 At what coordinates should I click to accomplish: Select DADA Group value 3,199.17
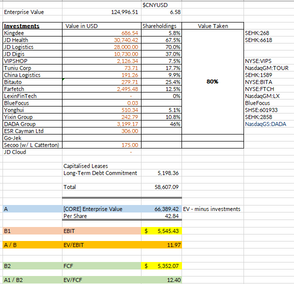(x=101, y=124)
